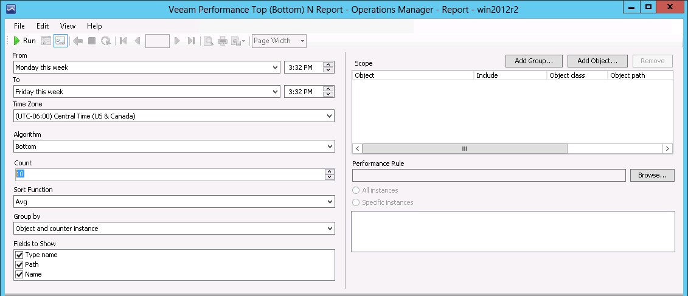Sort by the Object class column header
This screenshot has height=296, width=688.
577,75
